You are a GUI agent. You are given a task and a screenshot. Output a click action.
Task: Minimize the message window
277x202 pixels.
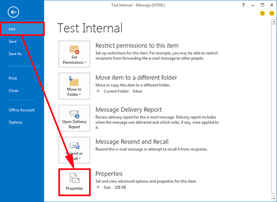(253, 6)
